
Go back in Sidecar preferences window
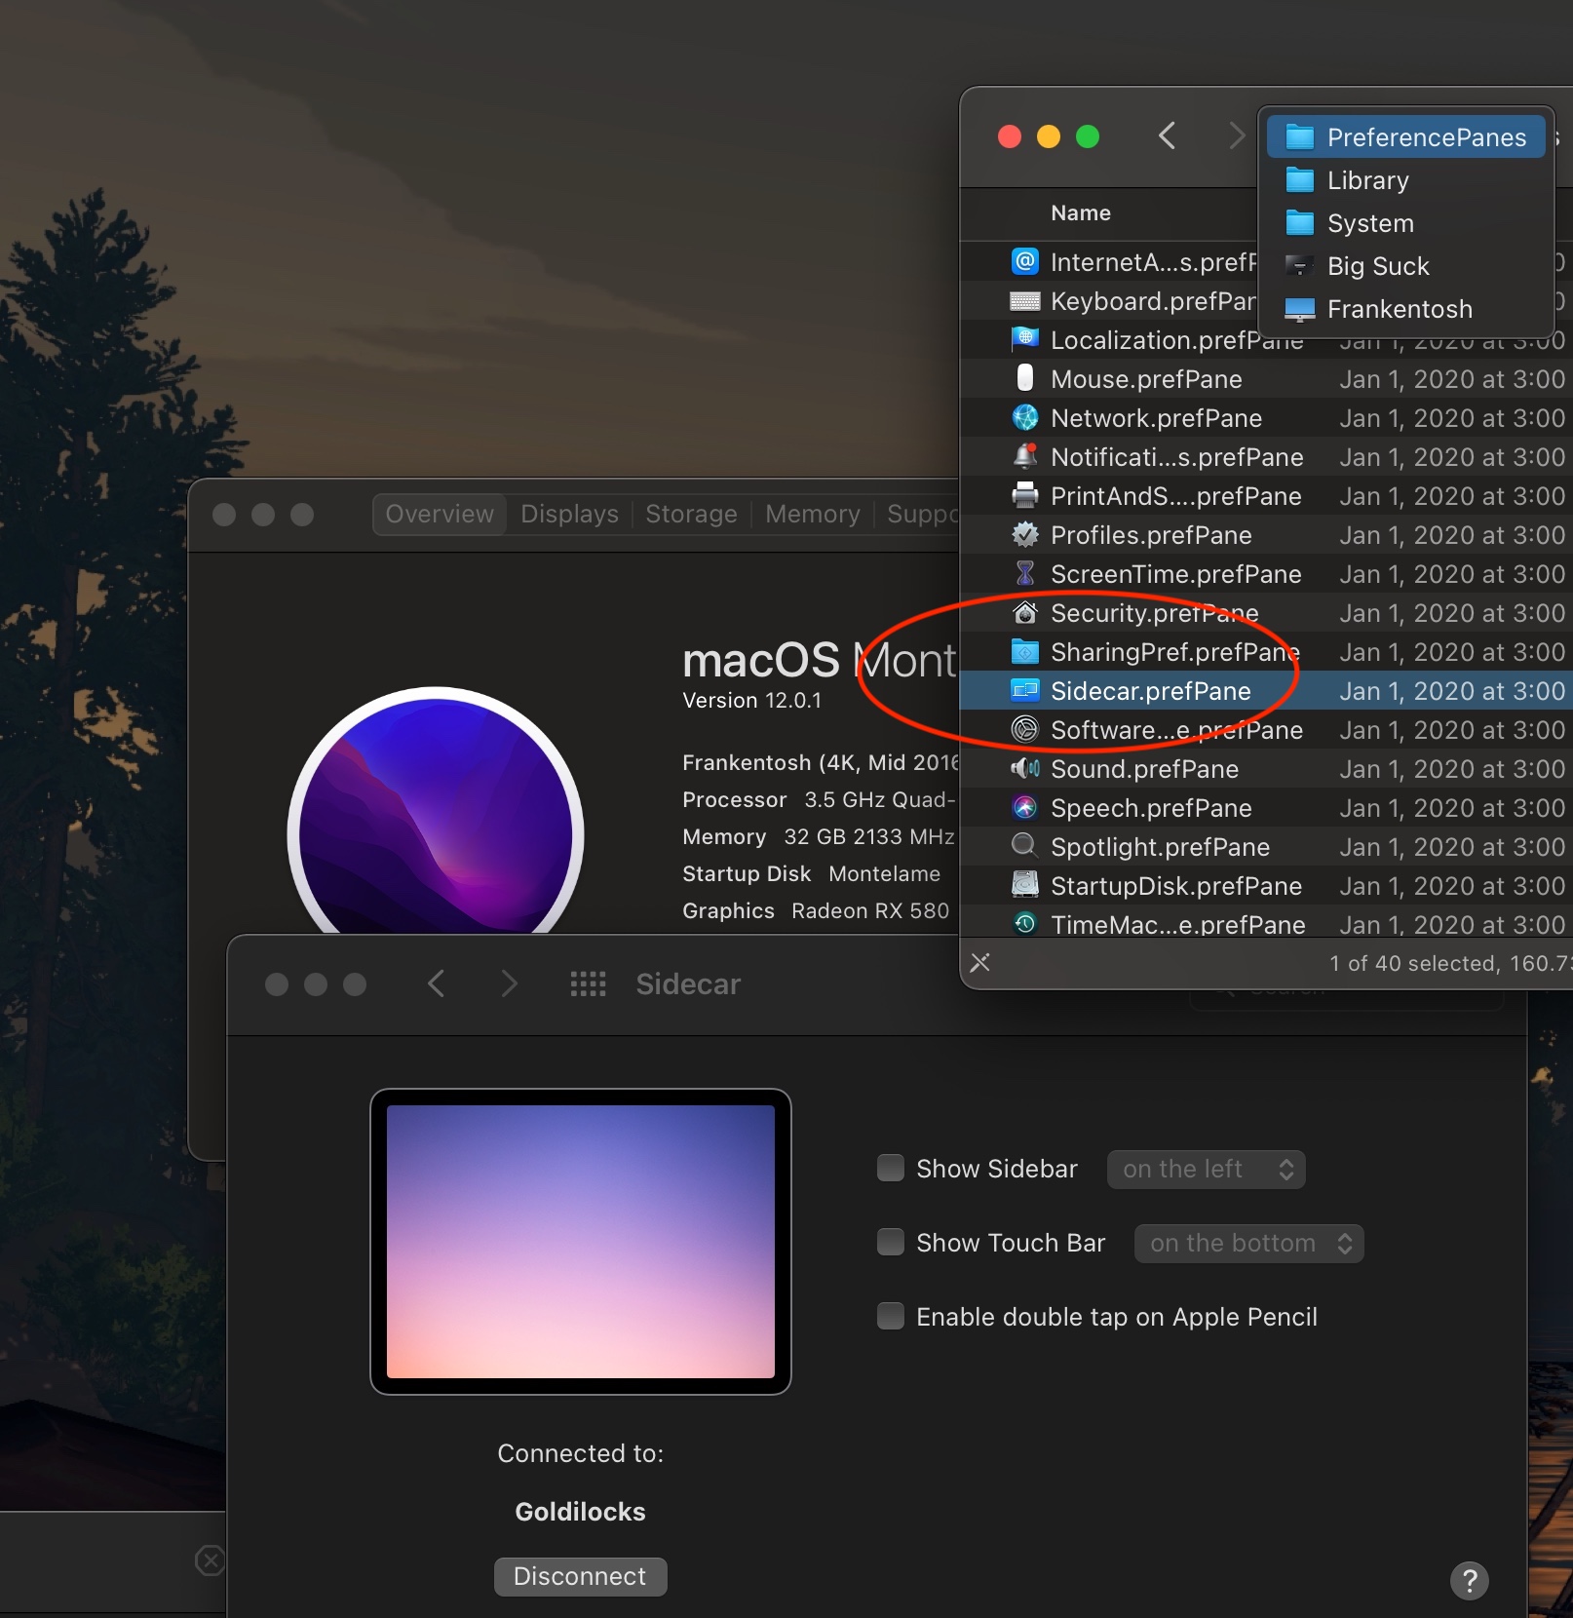pyautogui.click(x=436, y=983)
